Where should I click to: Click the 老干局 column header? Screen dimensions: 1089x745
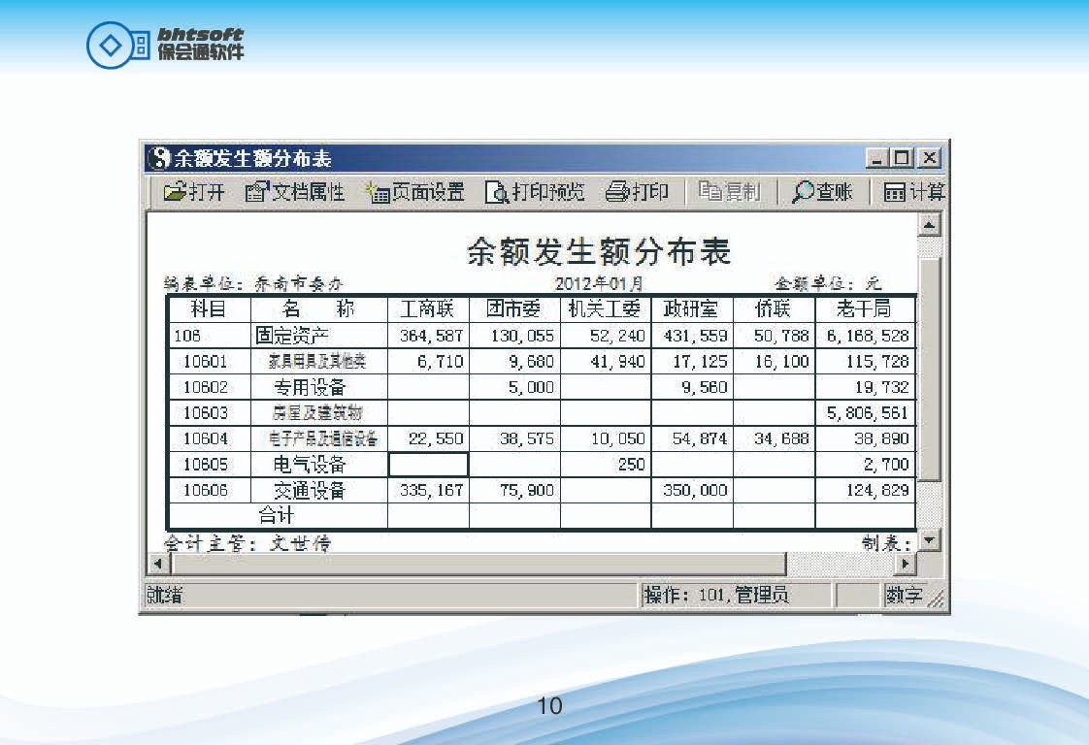[x=863, y=309]
